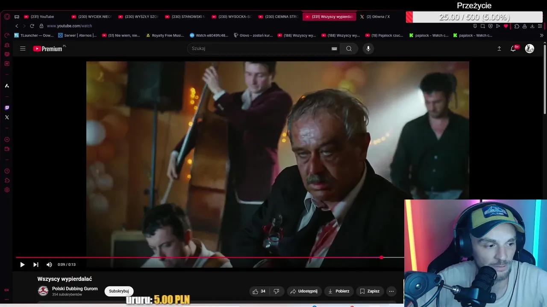This screenshot has width=547, height=307.
Task: Open the Opera menu logo
Action: coord(7,17)
